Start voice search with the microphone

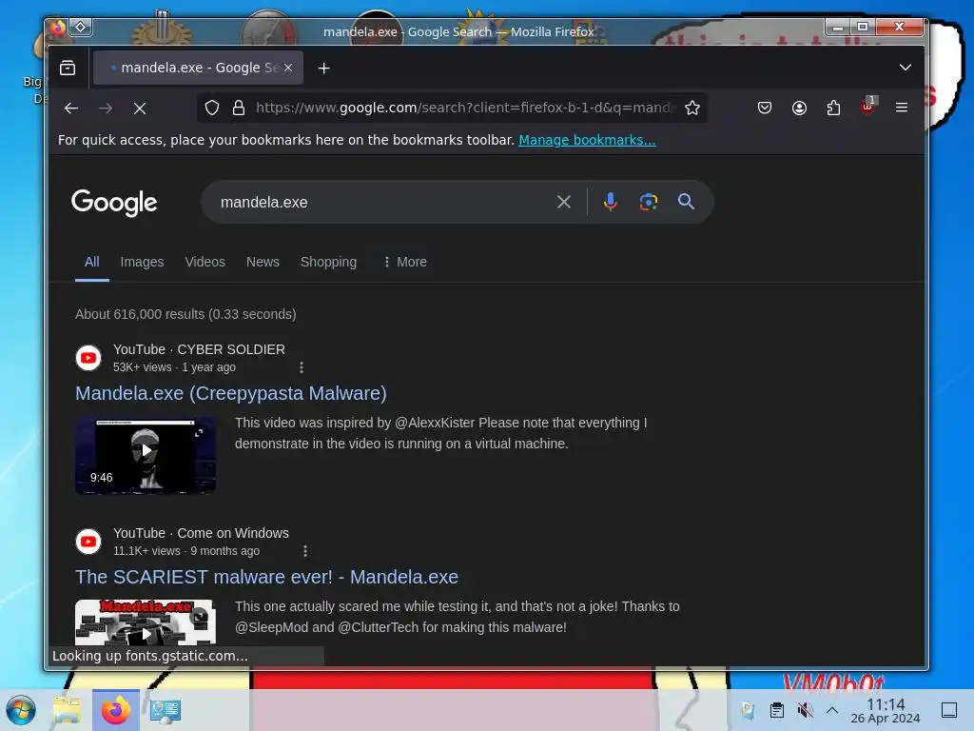pos(610,202)
